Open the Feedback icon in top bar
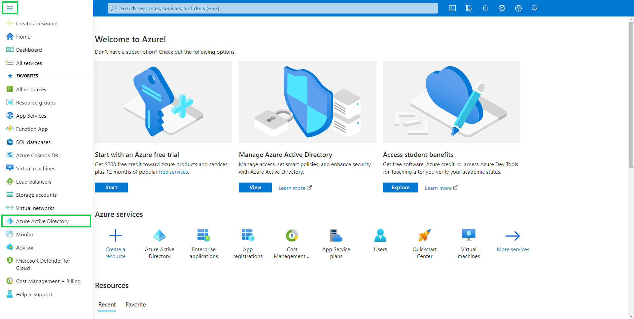 [535, 8]
